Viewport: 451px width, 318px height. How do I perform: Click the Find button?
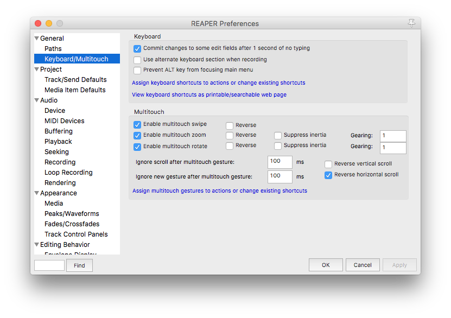point(79,265)
